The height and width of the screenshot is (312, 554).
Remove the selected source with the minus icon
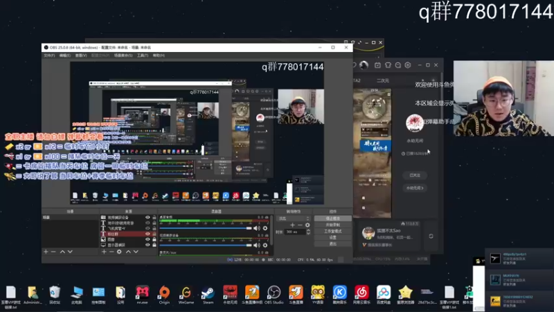click(x=111, y=252)
